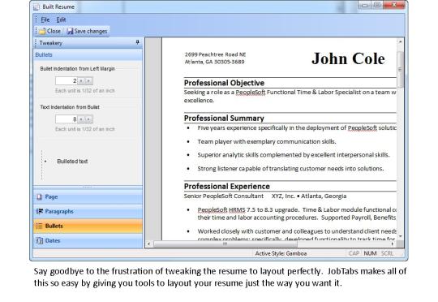The height and width of the screenshot is (302, 438).
Task: Click the SCRL indicator in status bar
Action: point(387,253)
